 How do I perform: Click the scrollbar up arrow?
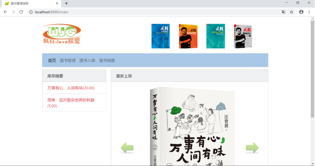(x=312, y=19)
